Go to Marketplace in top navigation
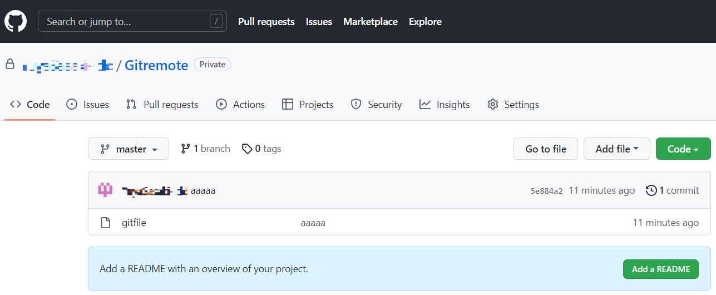Viewport: 716px width, 295px height. [371, 22]
